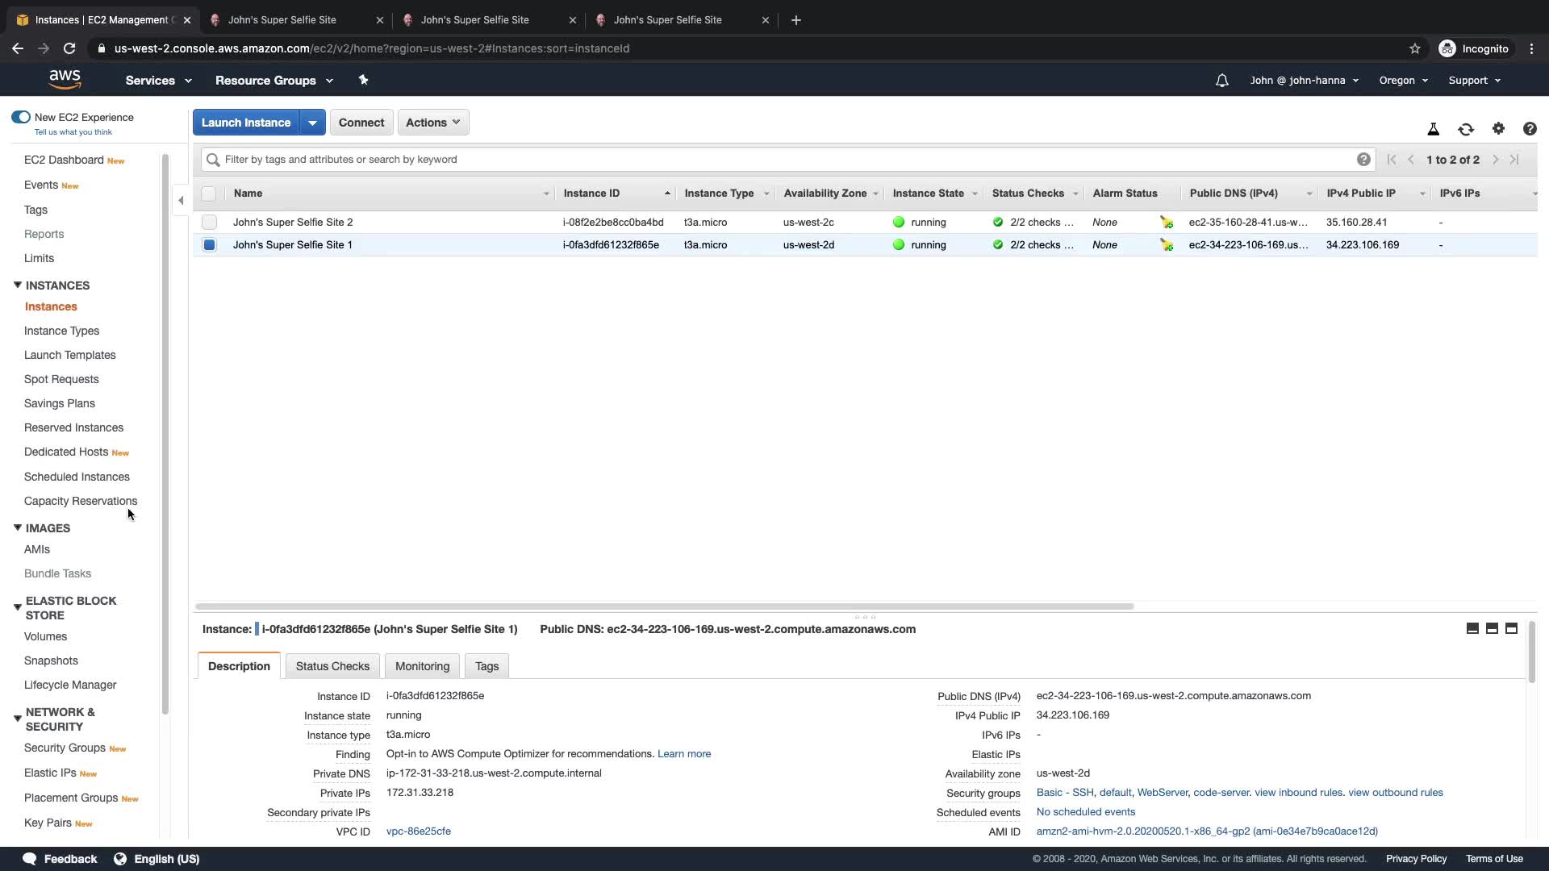Collapse the INSTANCES sidebar section
The width and height of the screenshot is (1549, 871).
tap(18, 285)
